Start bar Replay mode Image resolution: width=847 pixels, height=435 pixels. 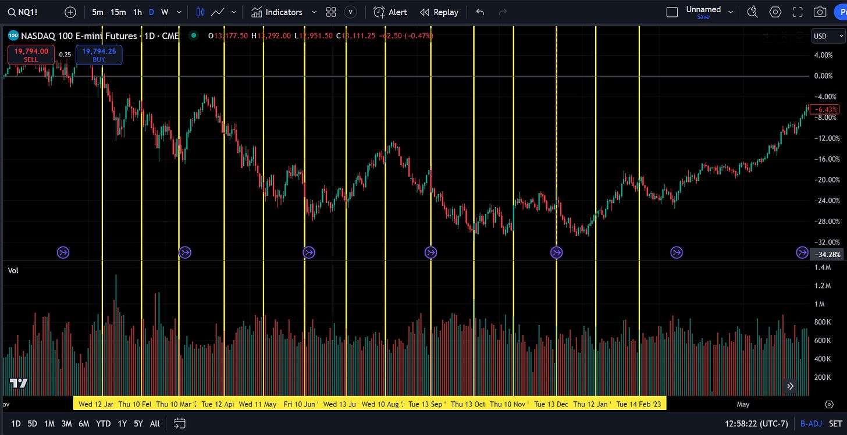tap(439, 12)
